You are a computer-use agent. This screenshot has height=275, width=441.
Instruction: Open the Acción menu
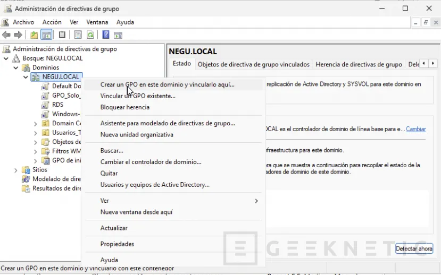[52, 22]
